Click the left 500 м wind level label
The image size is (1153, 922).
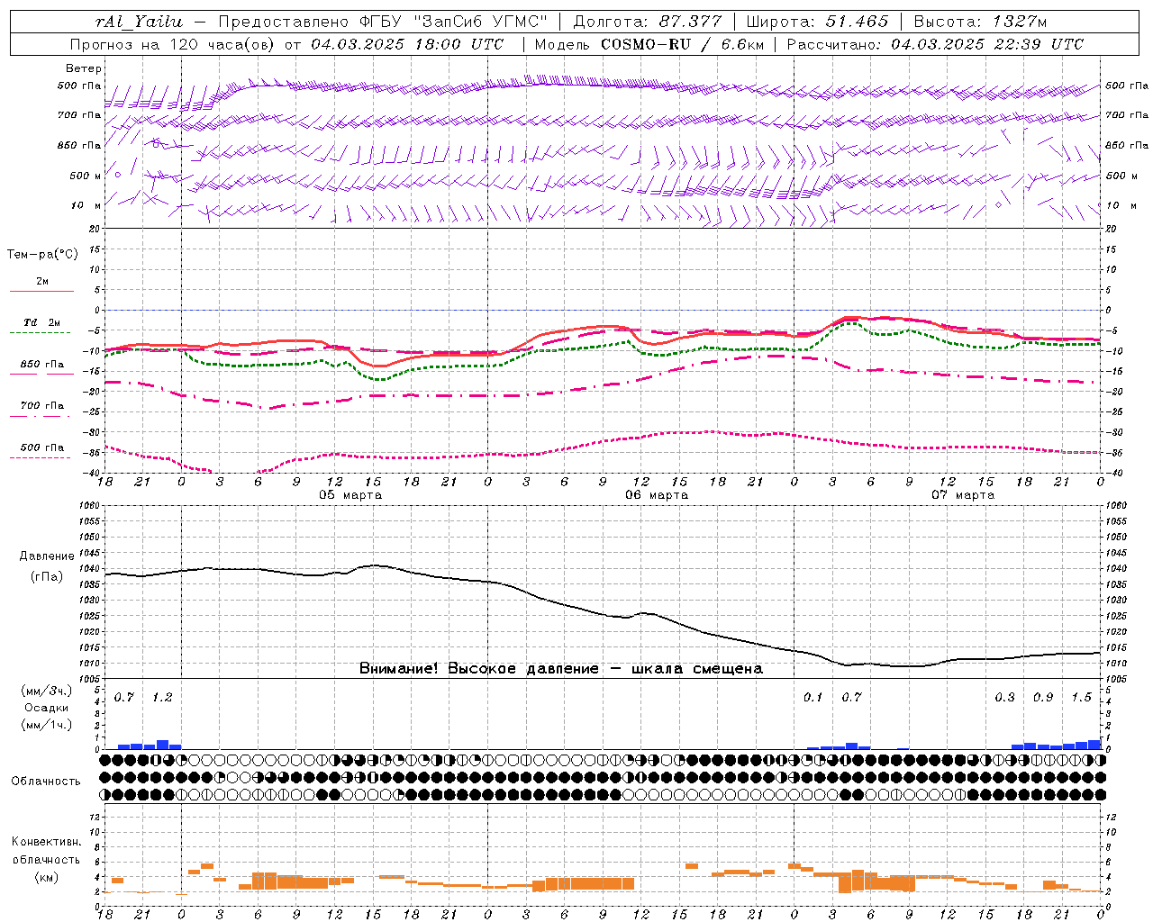(x=86, y=176)
